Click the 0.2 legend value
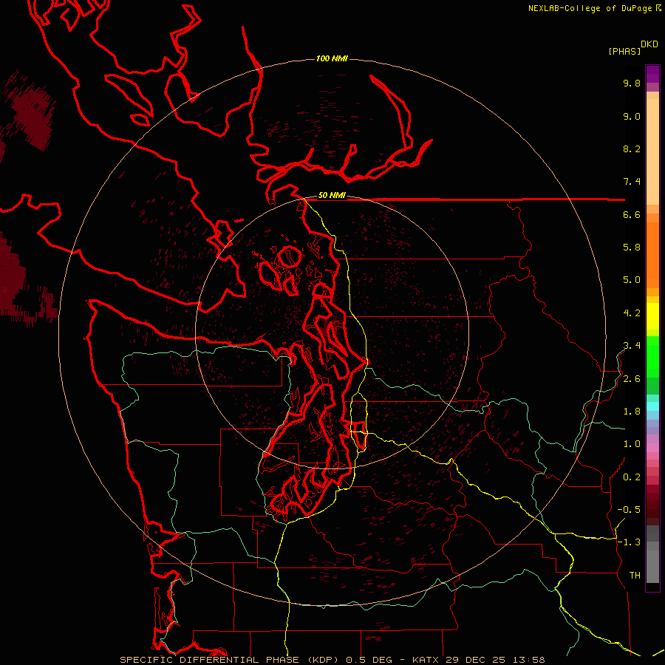 (x=632, y=477)
